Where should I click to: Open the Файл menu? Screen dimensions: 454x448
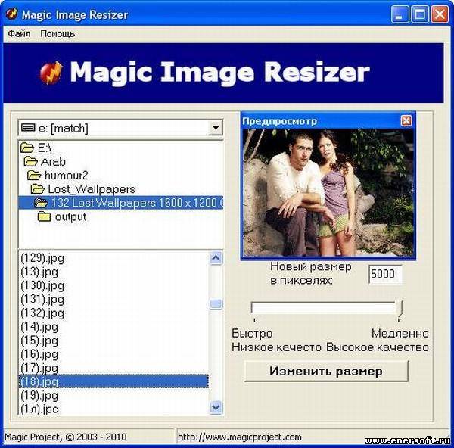[x=19, y=33]
